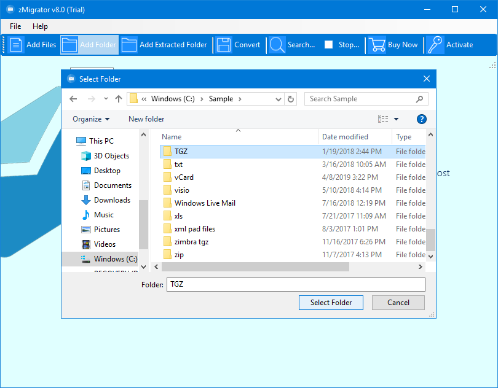Viewport: 498px width, 388px height.
Task: Select Videos in navigation pane
Action: tap(98, 244)
